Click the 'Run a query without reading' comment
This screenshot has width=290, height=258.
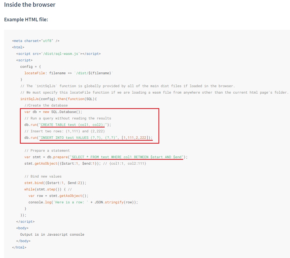coord(68,118)
